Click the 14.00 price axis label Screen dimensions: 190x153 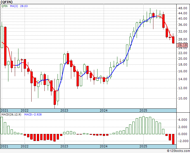click(183, 79)
